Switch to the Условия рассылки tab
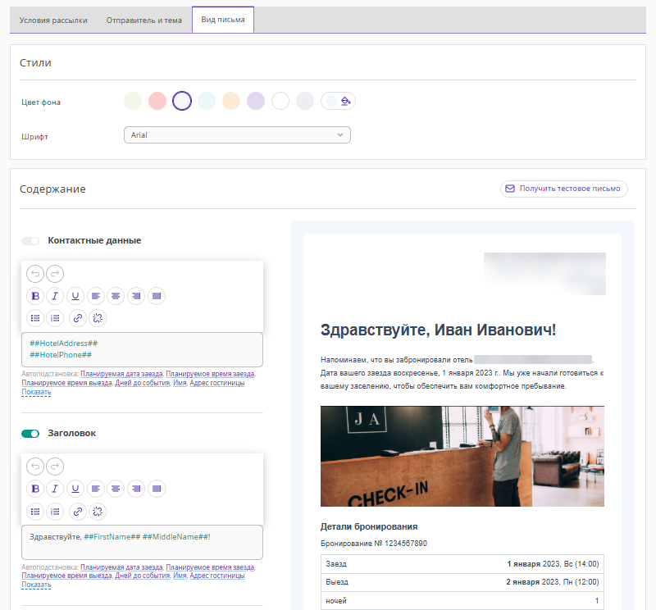This screenshot has width=656, height=610. pyautogui.click(x=53, y=20)
